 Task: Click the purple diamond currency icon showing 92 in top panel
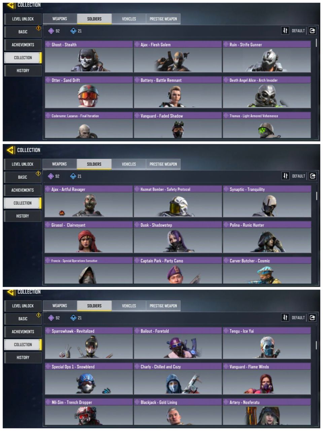pyautogui.click(x=51, y=31)
